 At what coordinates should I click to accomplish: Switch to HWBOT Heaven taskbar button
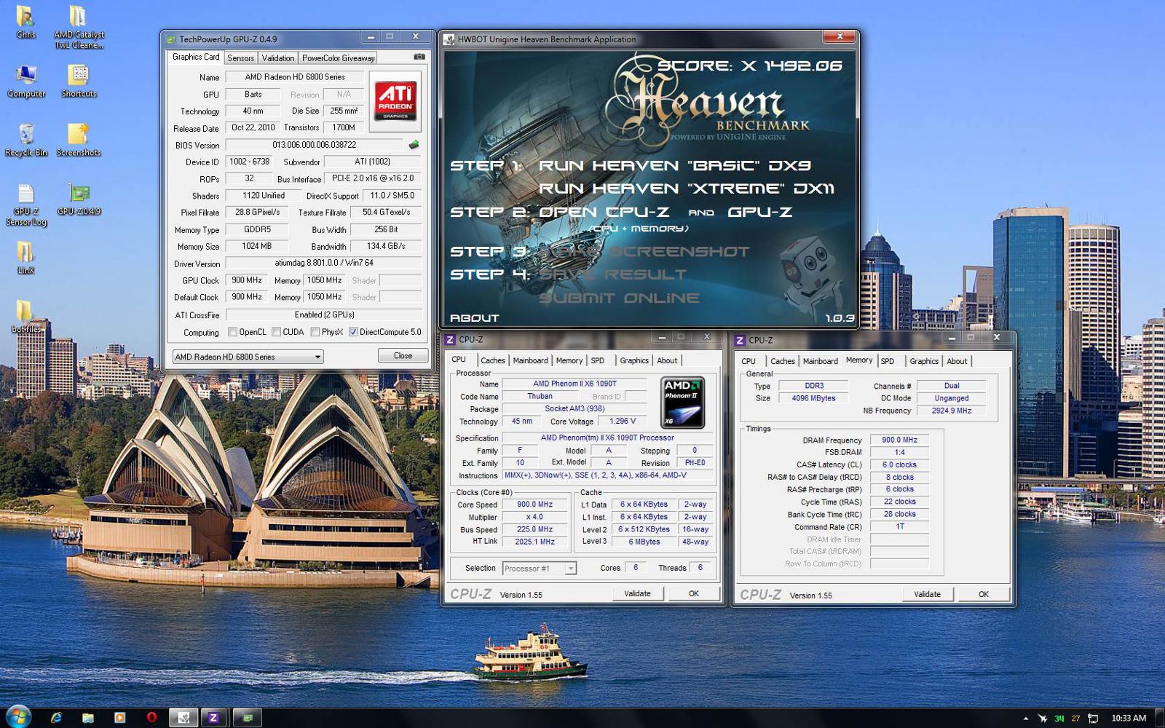point(183,718)
